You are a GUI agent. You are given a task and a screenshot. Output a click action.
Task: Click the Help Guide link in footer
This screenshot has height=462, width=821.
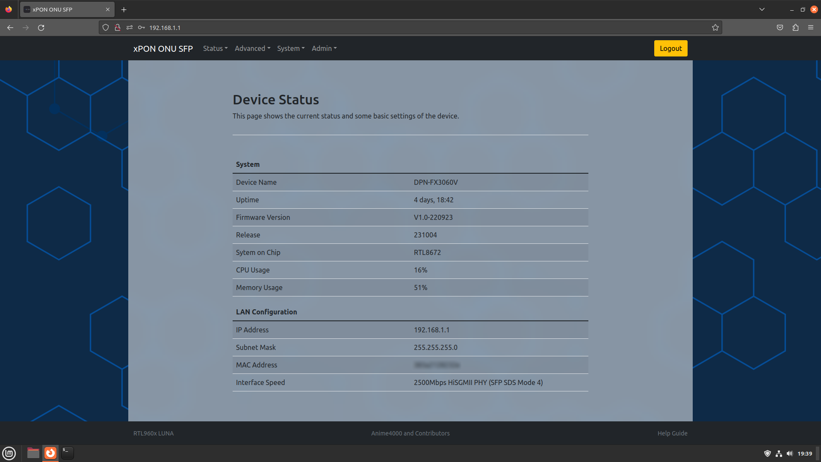pos(672,433)
